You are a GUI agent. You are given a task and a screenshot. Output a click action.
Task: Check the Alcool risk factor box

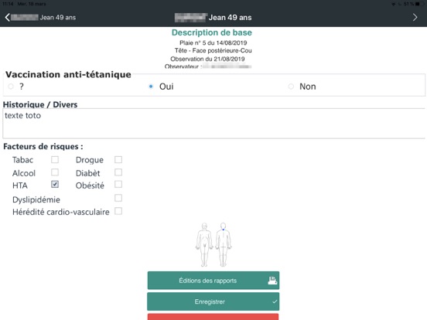55,172
